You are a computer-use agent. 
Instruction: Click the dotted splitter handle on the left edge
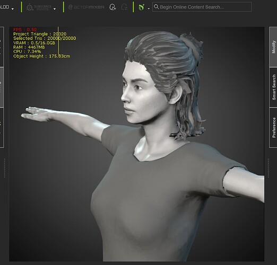click(4, 168)
